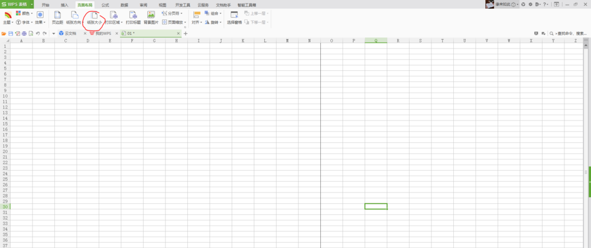The height and width of the screenshot is (248, 591).
Task: Switch to the 公式 ribbon tab
Action: (x=105, y=5)
